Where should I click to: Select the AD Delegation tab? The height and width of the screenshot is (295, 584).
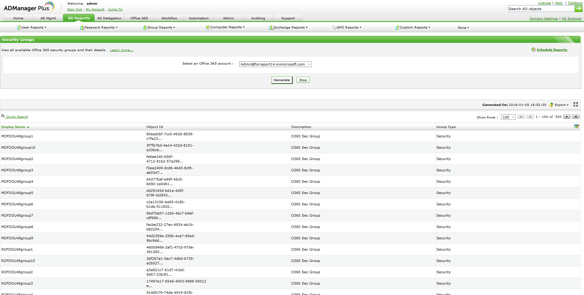[109, 18]
